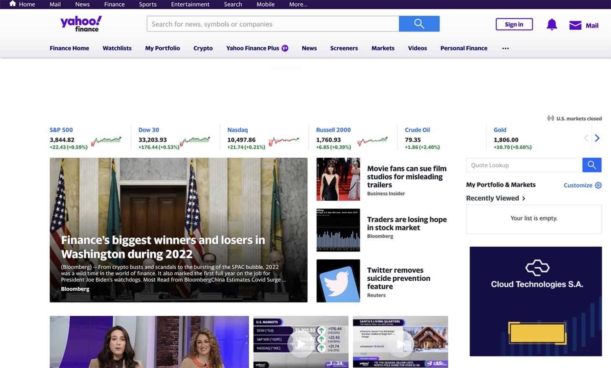Open the Personal Finance tab
This screenshot has height=368, width=611.
464,48
